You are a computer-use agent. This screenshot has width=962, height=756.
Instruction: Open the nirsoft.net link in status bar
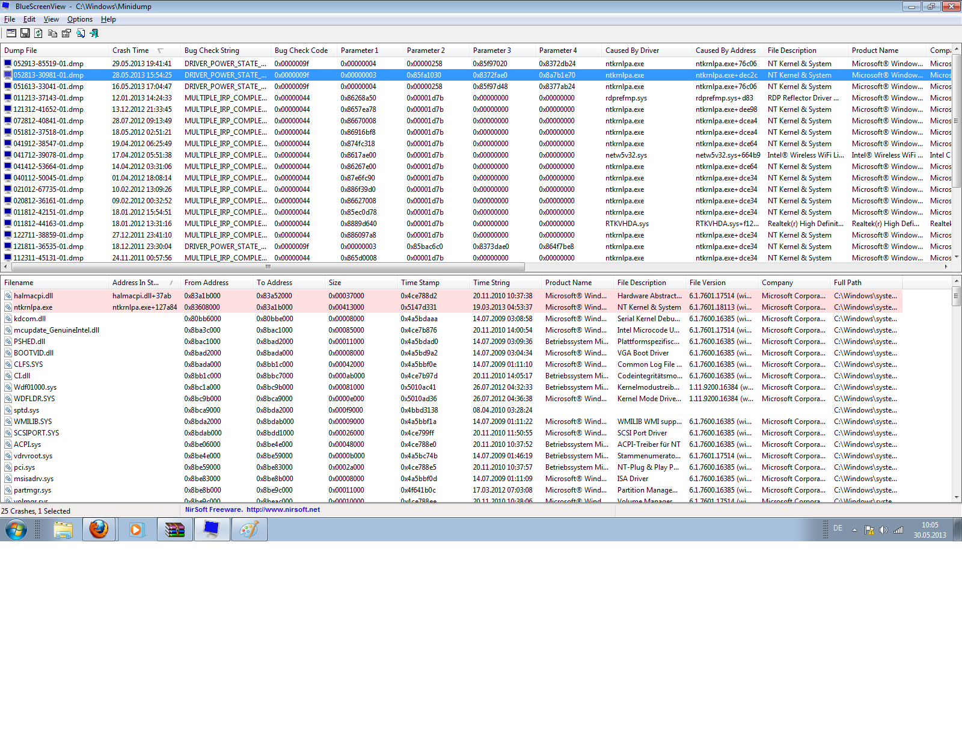point(283,509)
